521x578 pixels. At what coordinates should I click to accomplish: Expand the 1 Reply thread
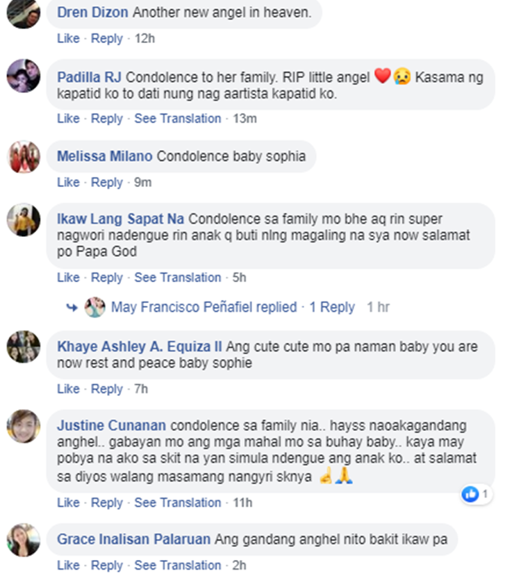tap(332, 307)
